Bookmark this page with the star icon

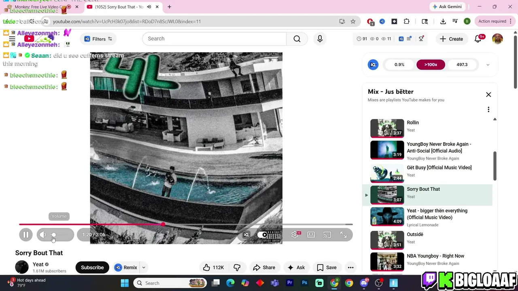[353, 21]
